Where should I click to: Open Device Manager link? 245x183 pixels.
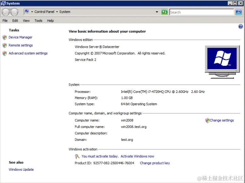(x=20, y=37)
